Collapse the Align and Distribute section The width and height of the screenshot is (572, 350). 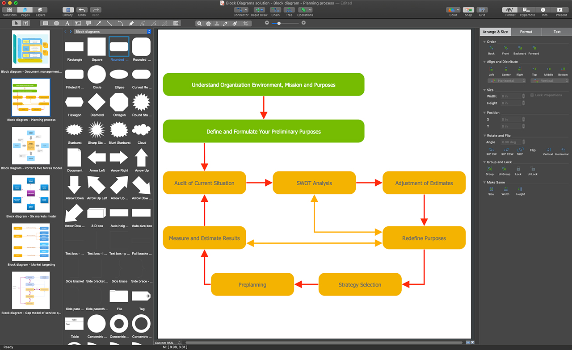(484, 62)
